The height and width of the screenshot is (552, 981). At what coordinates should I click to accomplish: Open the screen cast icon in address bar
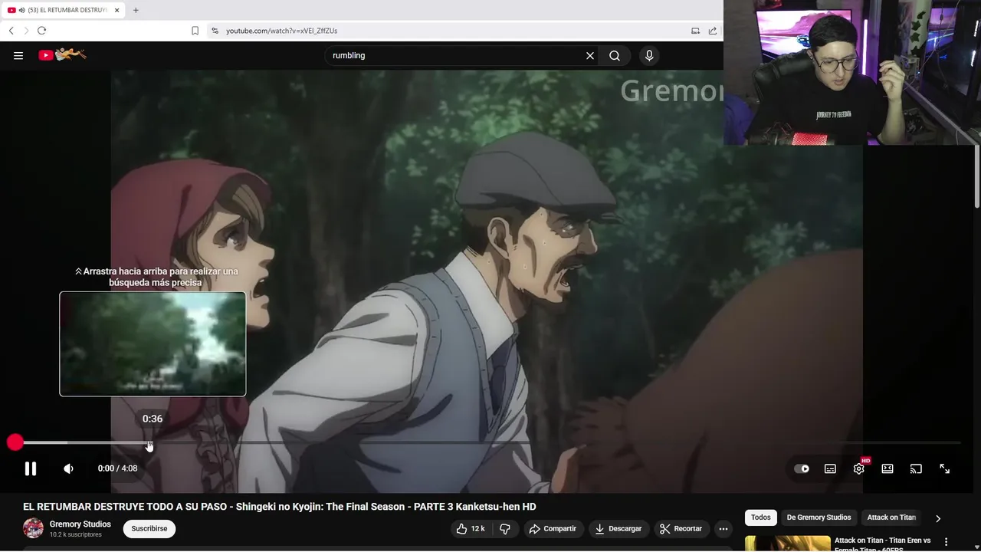click(695, 31)
